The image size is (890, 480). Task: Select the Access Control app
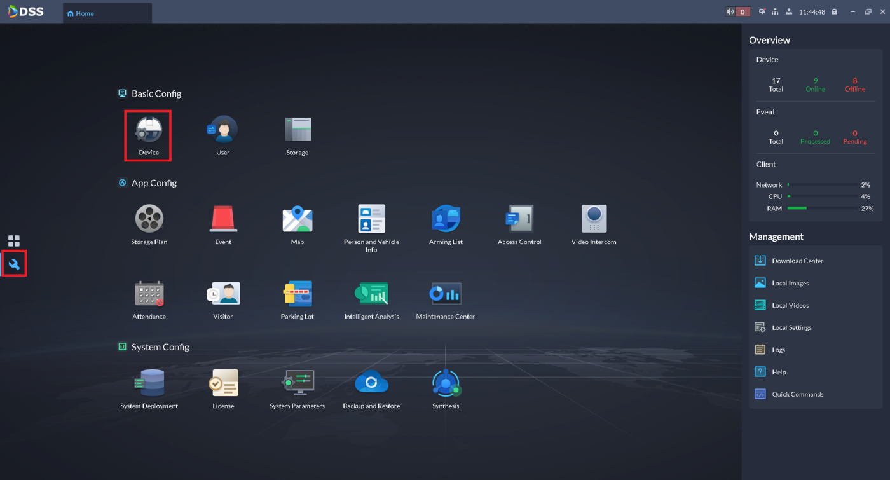[519, 219]
